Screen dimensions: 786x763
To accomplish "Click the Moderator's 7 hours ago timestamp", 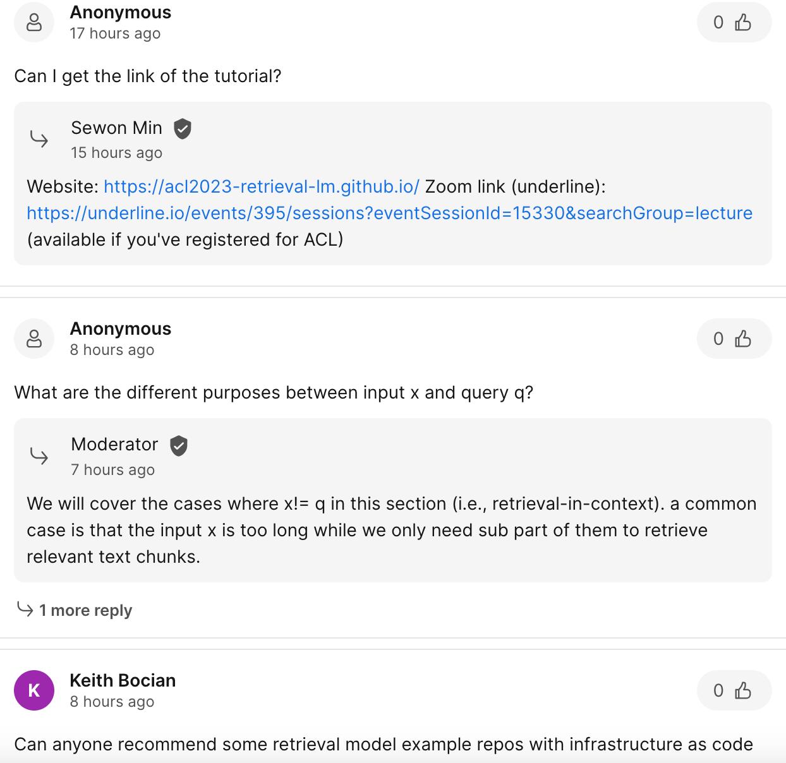I will tap(112, 470).
